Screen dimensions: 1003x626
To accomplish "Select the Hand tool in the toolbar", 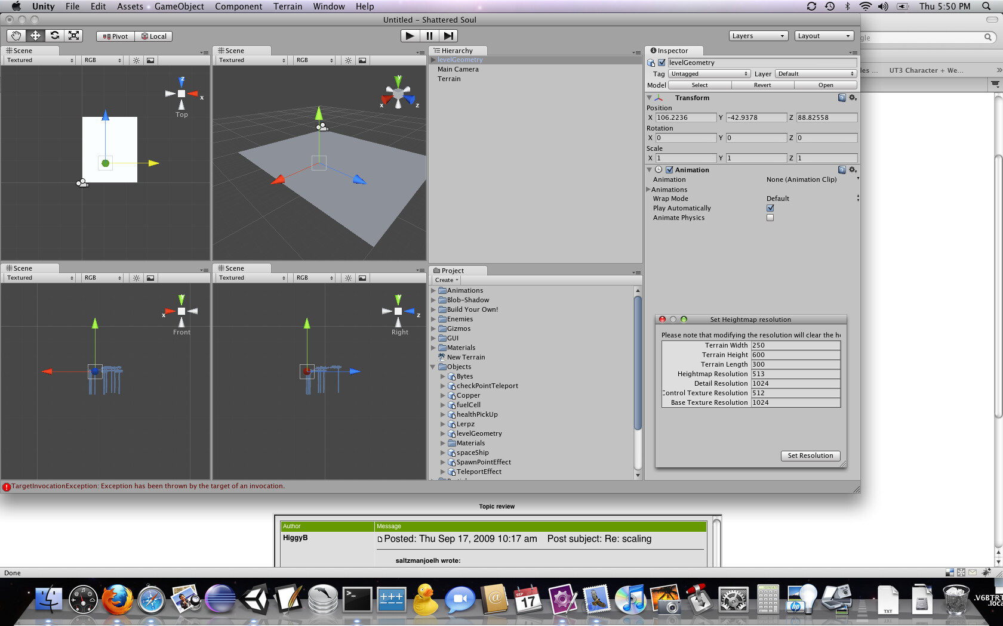I will 16,36.
